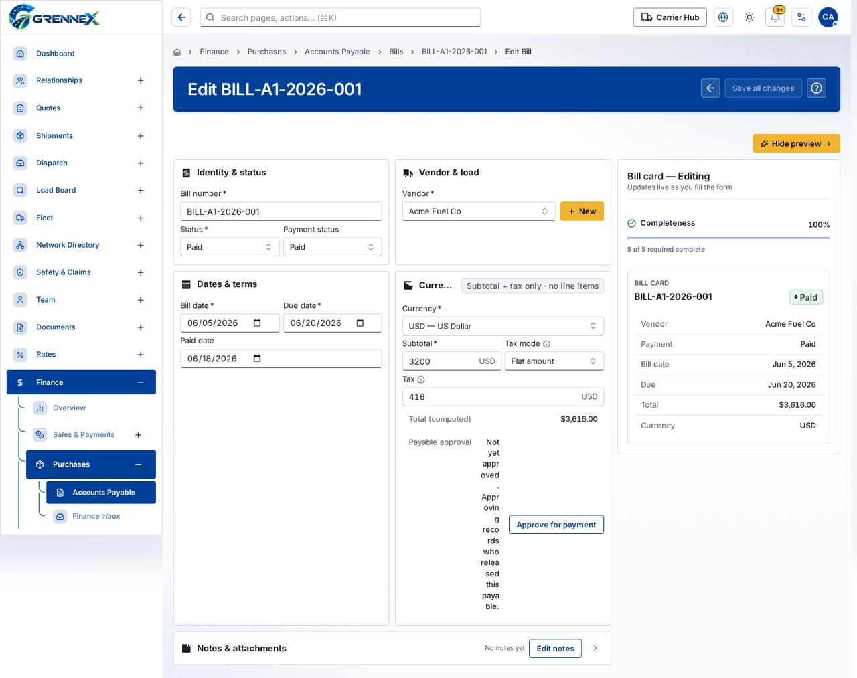This screenshot has width=857, height=678.
Task: Open the help question mark icon
Action: pyautogui.click(x=816, y=88)
